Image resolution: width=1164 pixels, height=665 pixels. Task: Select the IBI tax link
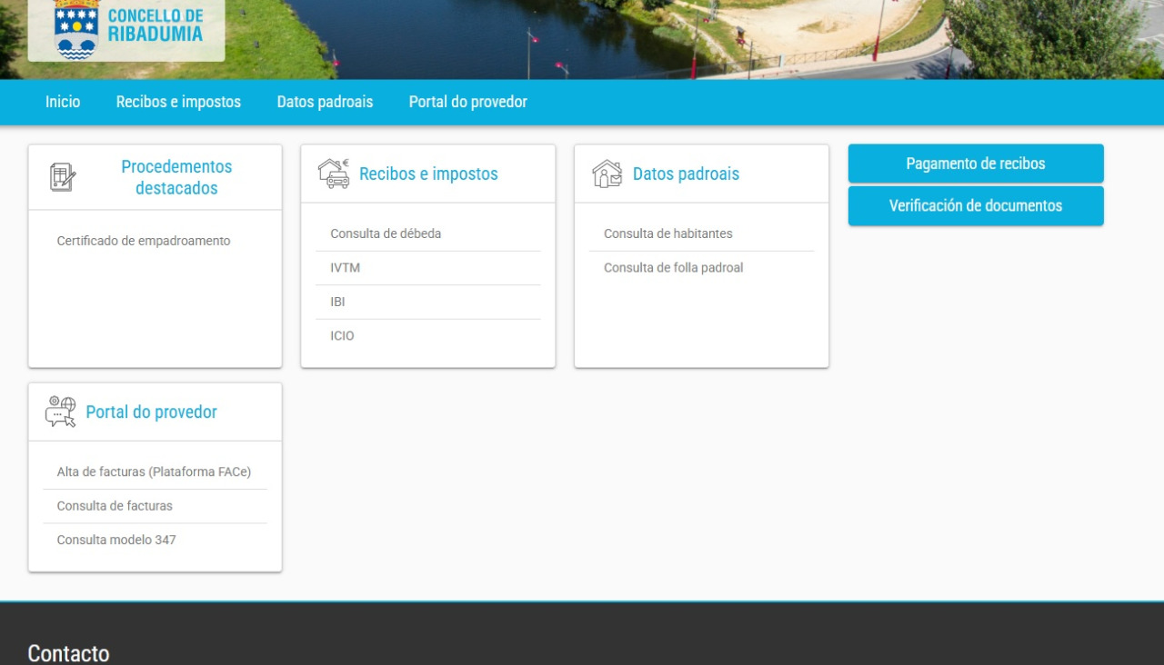click(x=337, y=302)
